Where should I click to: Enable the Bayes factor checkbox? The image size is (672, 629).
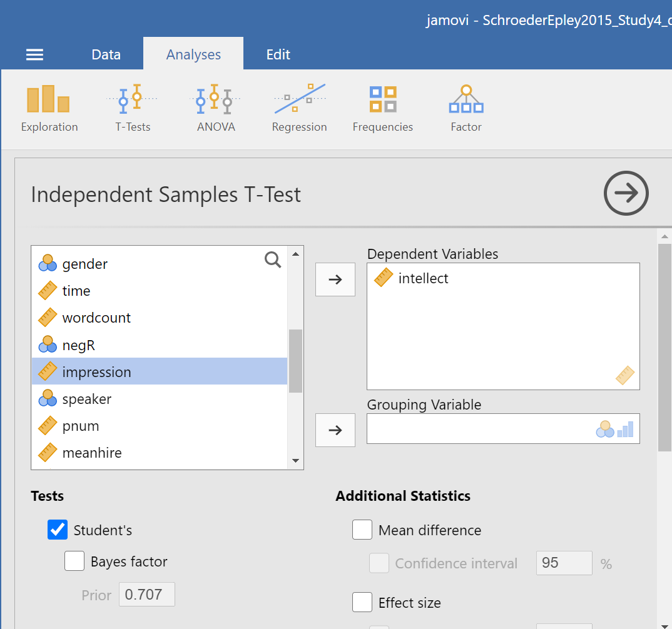74,561
